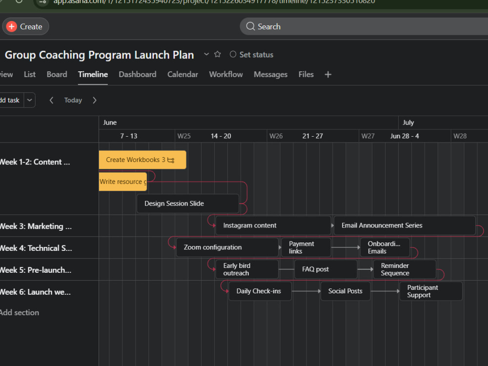The height and width of the screenshot is (366, 488).
Task: Select the Week 4: Technical section
Action: [36, 248]
